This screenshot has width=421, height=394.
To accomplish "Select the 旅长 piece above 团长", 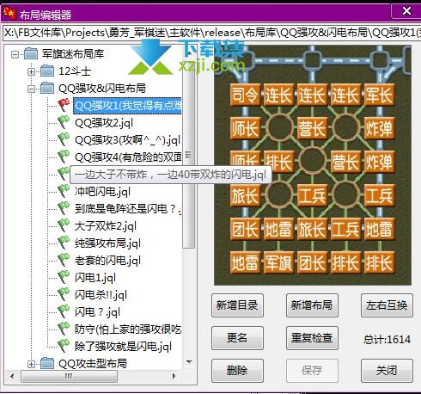I will point(245,195).
